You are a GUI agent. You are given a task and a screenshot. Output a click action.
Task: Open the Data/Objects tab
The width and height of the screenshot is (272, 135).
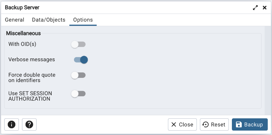(x=49, y=20)
